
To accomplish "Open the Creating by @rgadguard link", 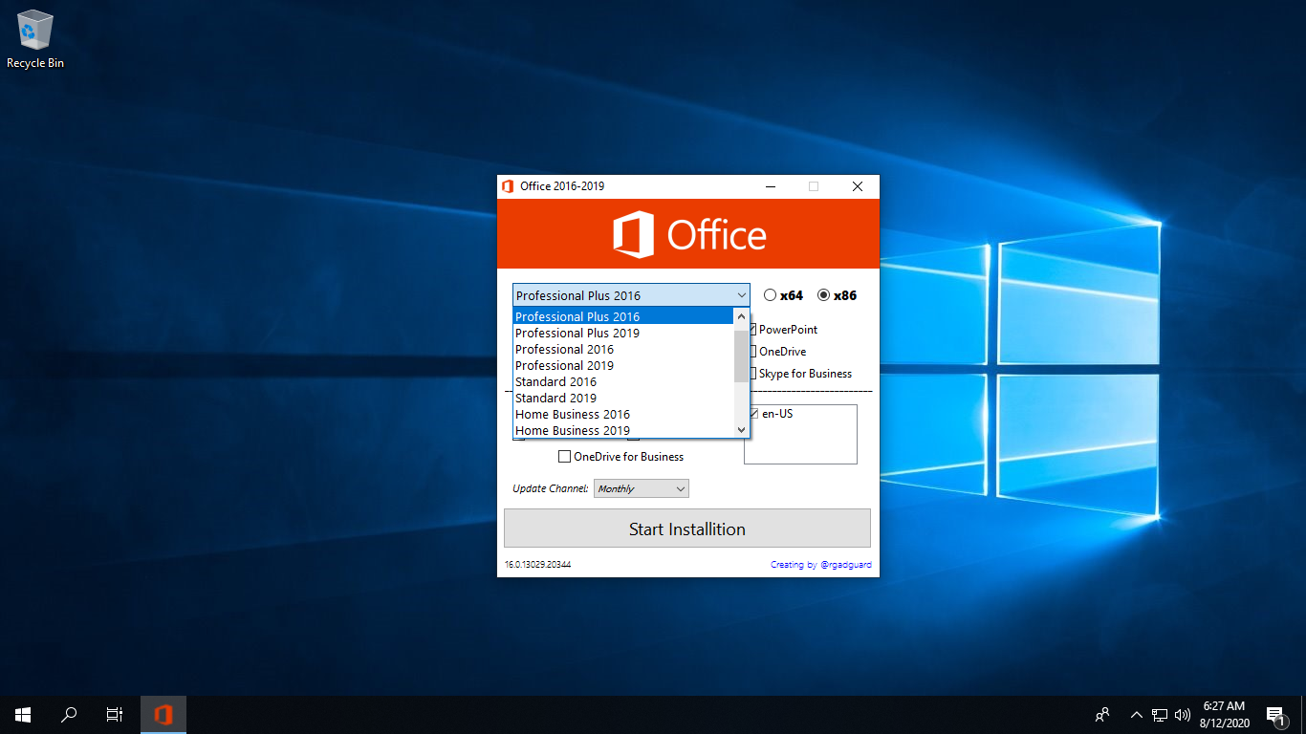I will [821, 565].
